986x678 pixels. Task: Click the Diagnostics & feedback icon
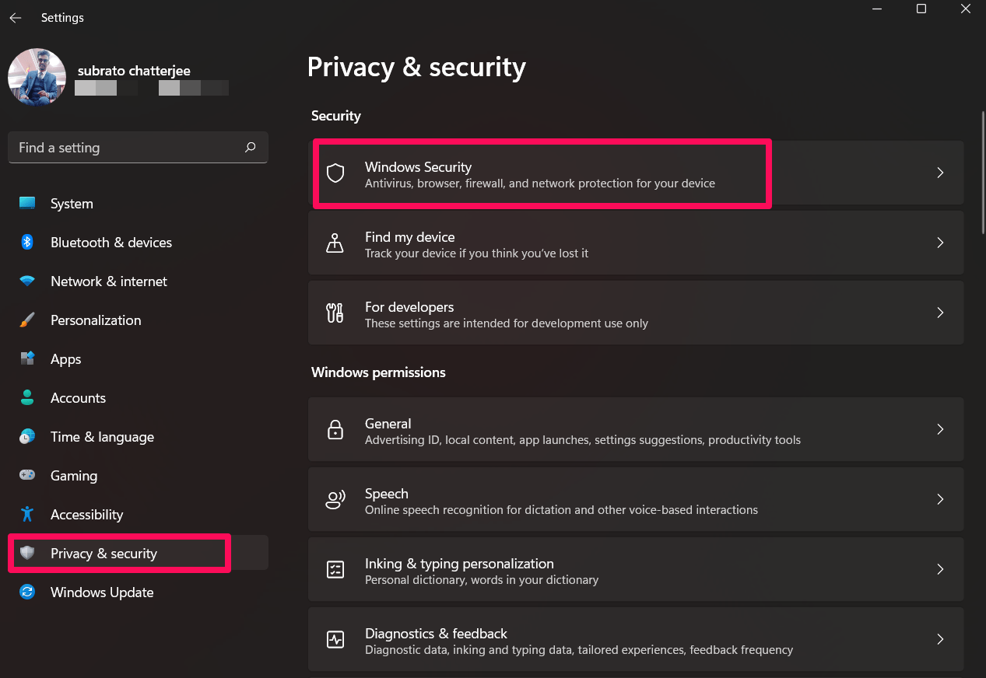coord(335,639)
